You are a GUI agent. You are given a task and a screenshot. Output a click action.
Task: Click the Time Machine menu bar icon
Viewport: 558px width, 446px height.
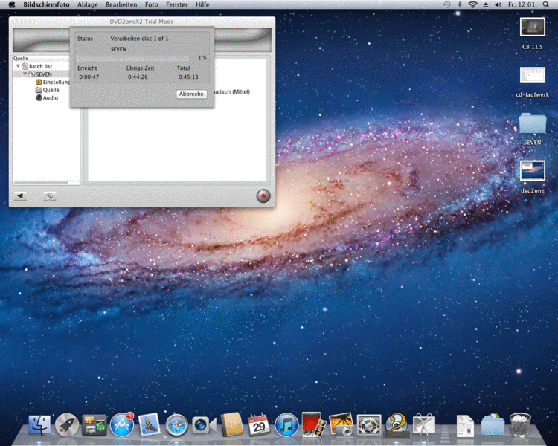click(x=446, y=4)
